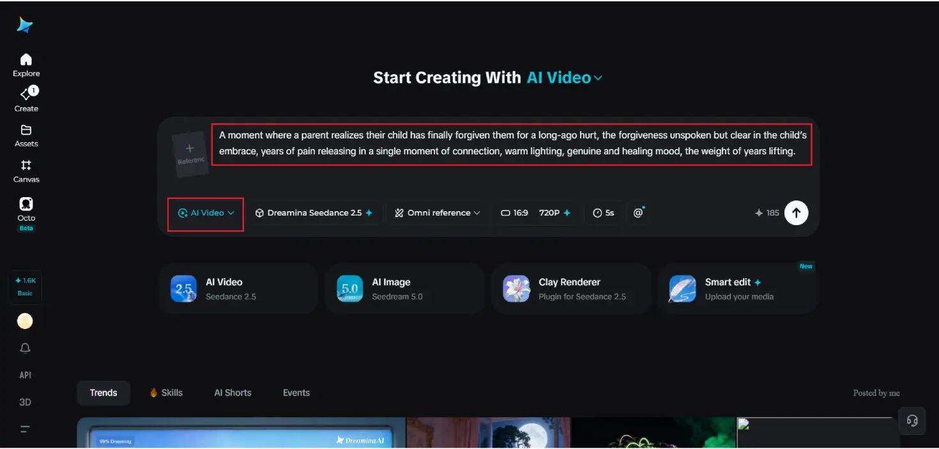This screenshot has height=449, width=939.
Task: Open the green smoke trend thumbnail
Action: coord(653,433)
